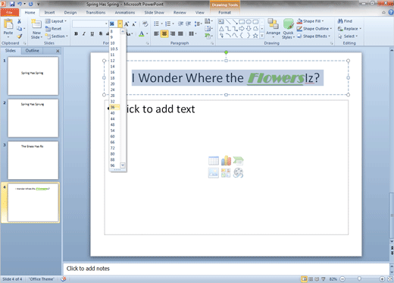Toggle center text alignment
Image resolution: width=394 pixels, height=283 pixels.
click(x=164, y=33)
